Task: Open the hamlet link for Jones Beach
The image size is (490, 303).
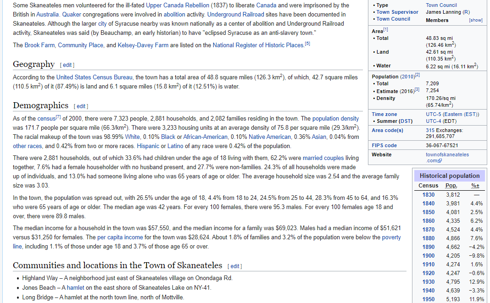Action: (x=75, y=288)
